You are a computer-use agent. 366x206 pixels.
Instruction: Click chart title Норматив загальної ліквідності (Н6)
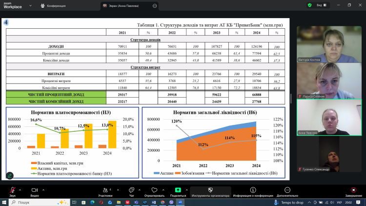click(215, 112)
